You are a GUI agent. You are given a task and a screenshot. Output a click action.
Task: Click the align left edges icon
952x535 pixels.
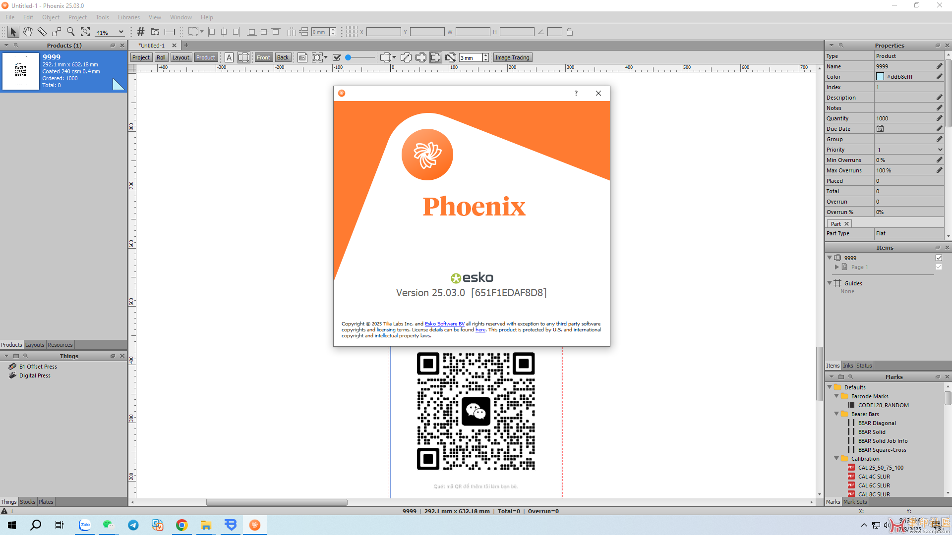(x=212, y=32)
